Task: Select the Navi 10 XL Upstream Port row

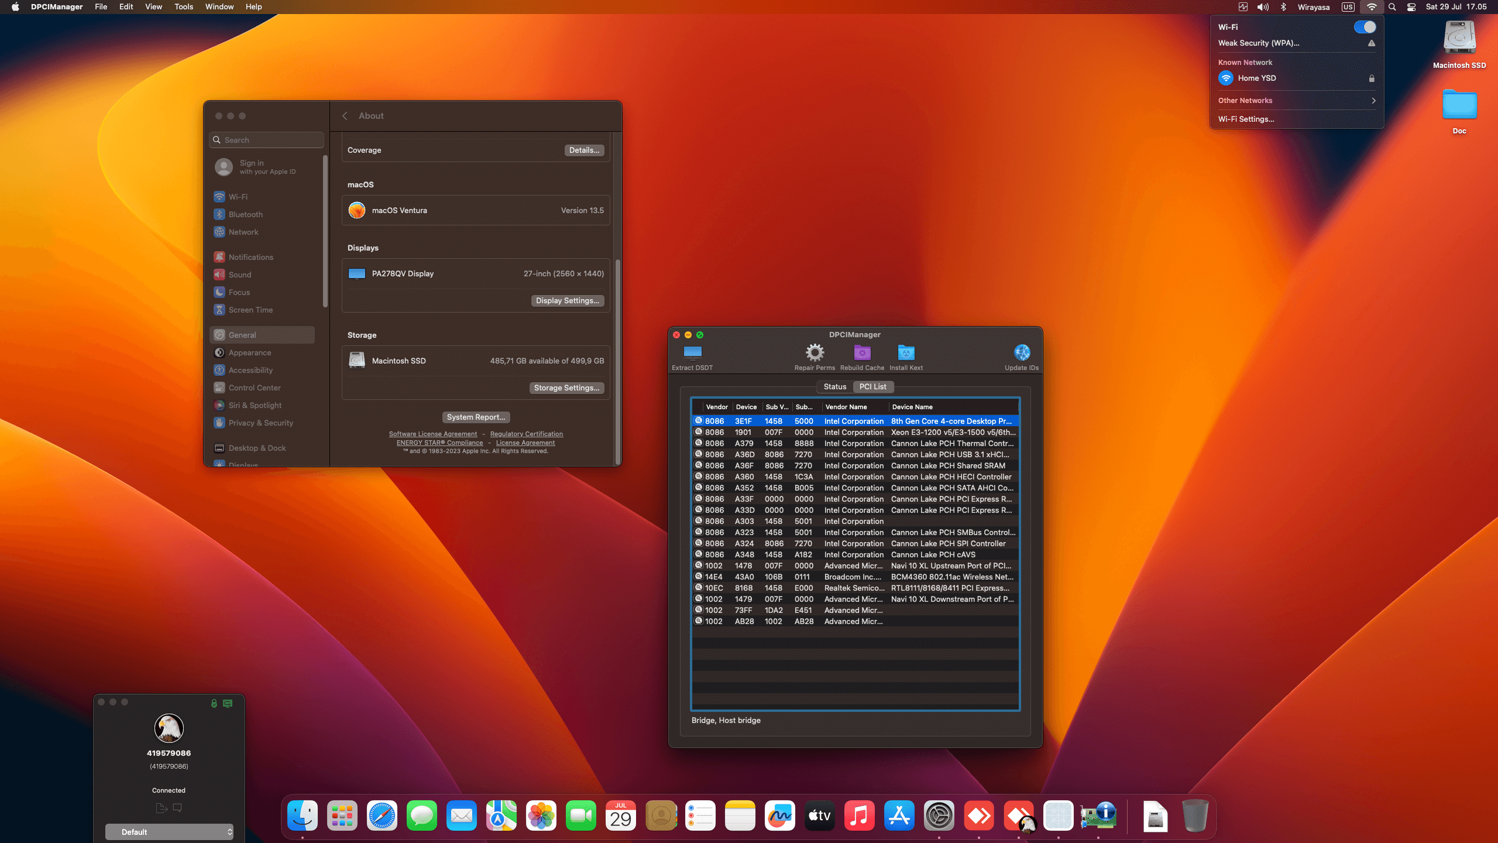Action: point(855,566)
